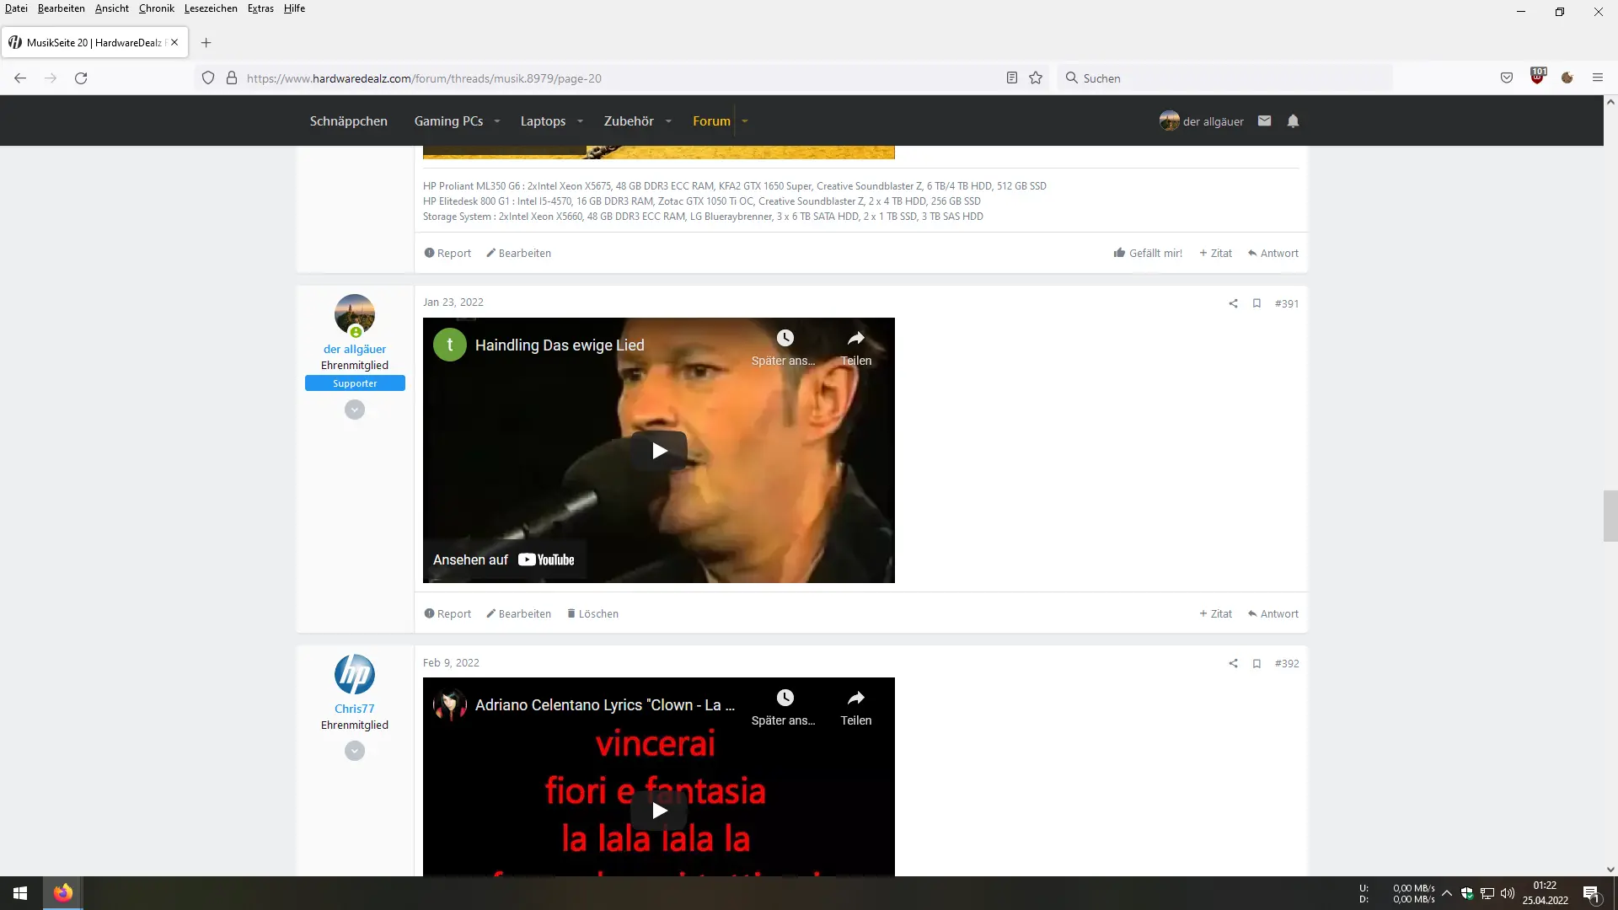Watch later on Haindling video
1618x910 pixels.
point(785,347)
